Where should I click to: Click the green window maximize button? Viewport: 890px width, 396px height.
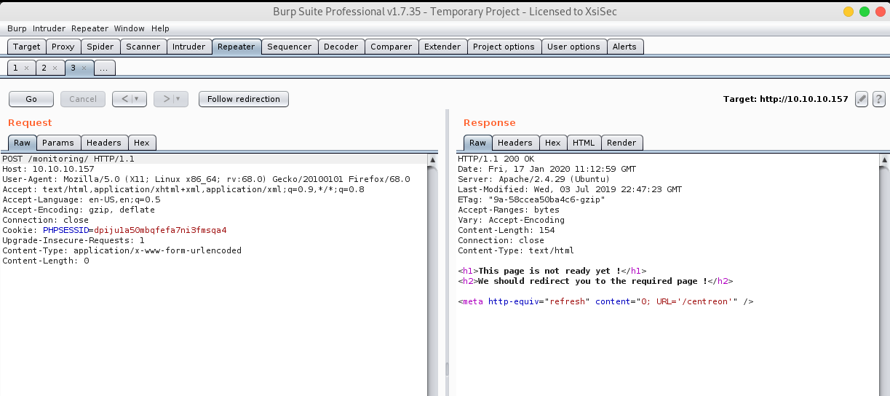click(x=865, y=12)
